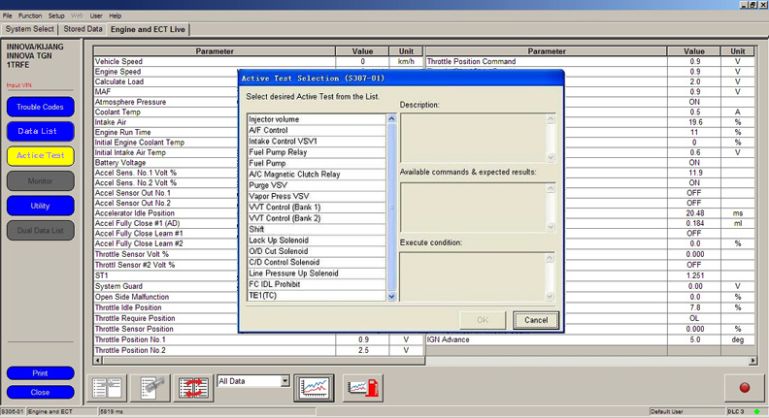Select the Engine and ECT Live tab
This screenshot has height=418, width=769.
point(149,29)
